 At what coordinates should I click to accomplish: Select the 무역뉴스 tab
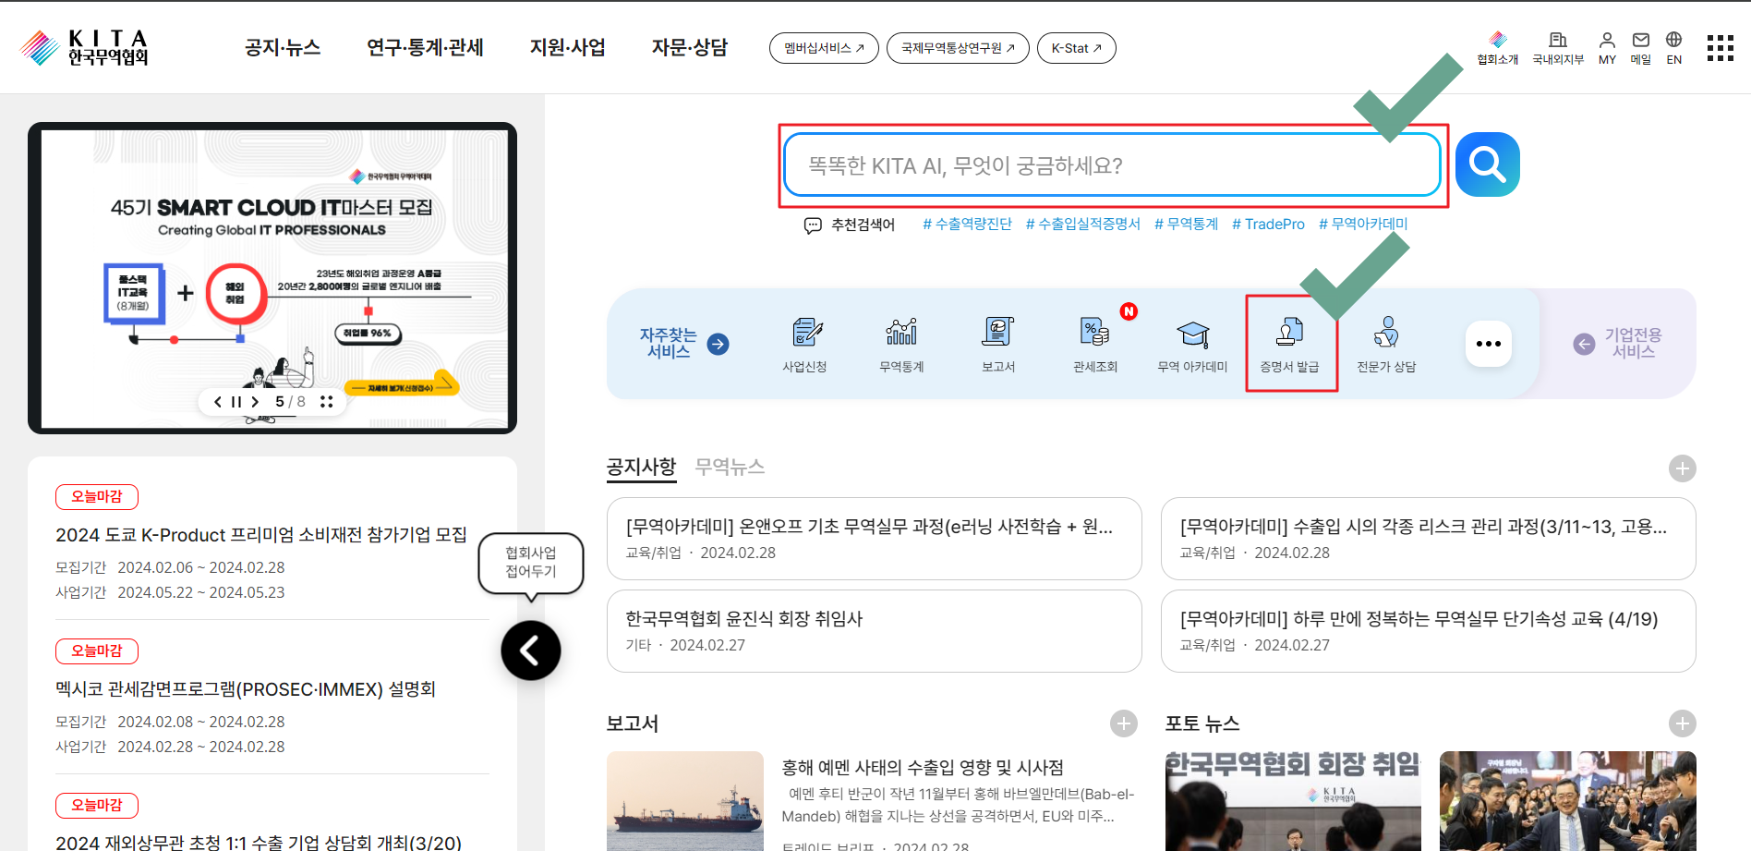pyautogui.click(x=730, y=467)
